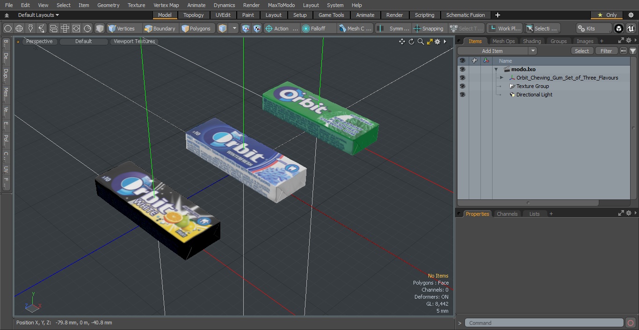Click the Select button in Items panel
This screenshot has width=639, height=330.
pos(582,51)
